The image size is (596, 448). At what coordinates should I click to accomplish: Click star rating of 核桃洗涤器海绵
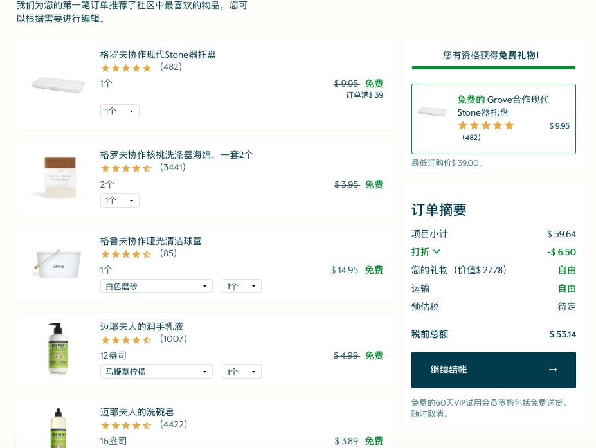point(126,168)
